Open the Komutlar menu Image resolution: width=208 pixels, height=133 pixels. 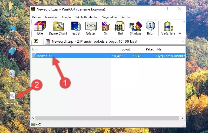(x=51, y=17)
